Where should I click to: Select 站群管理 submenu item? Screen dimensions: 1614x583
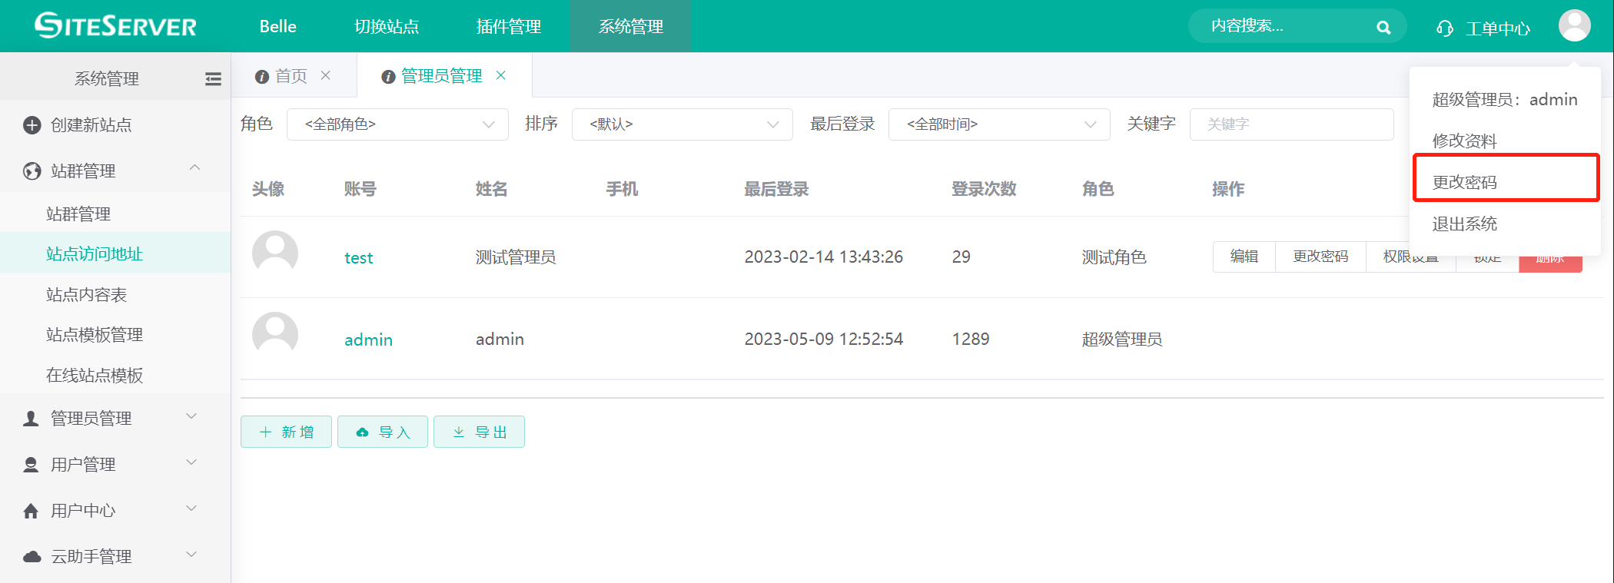(x=78, y=214)
